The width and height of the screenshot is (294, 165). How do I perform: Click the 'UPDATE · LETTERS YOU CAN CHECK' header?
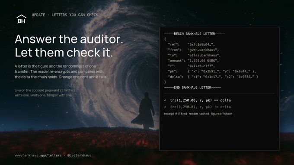click(65, 15)
